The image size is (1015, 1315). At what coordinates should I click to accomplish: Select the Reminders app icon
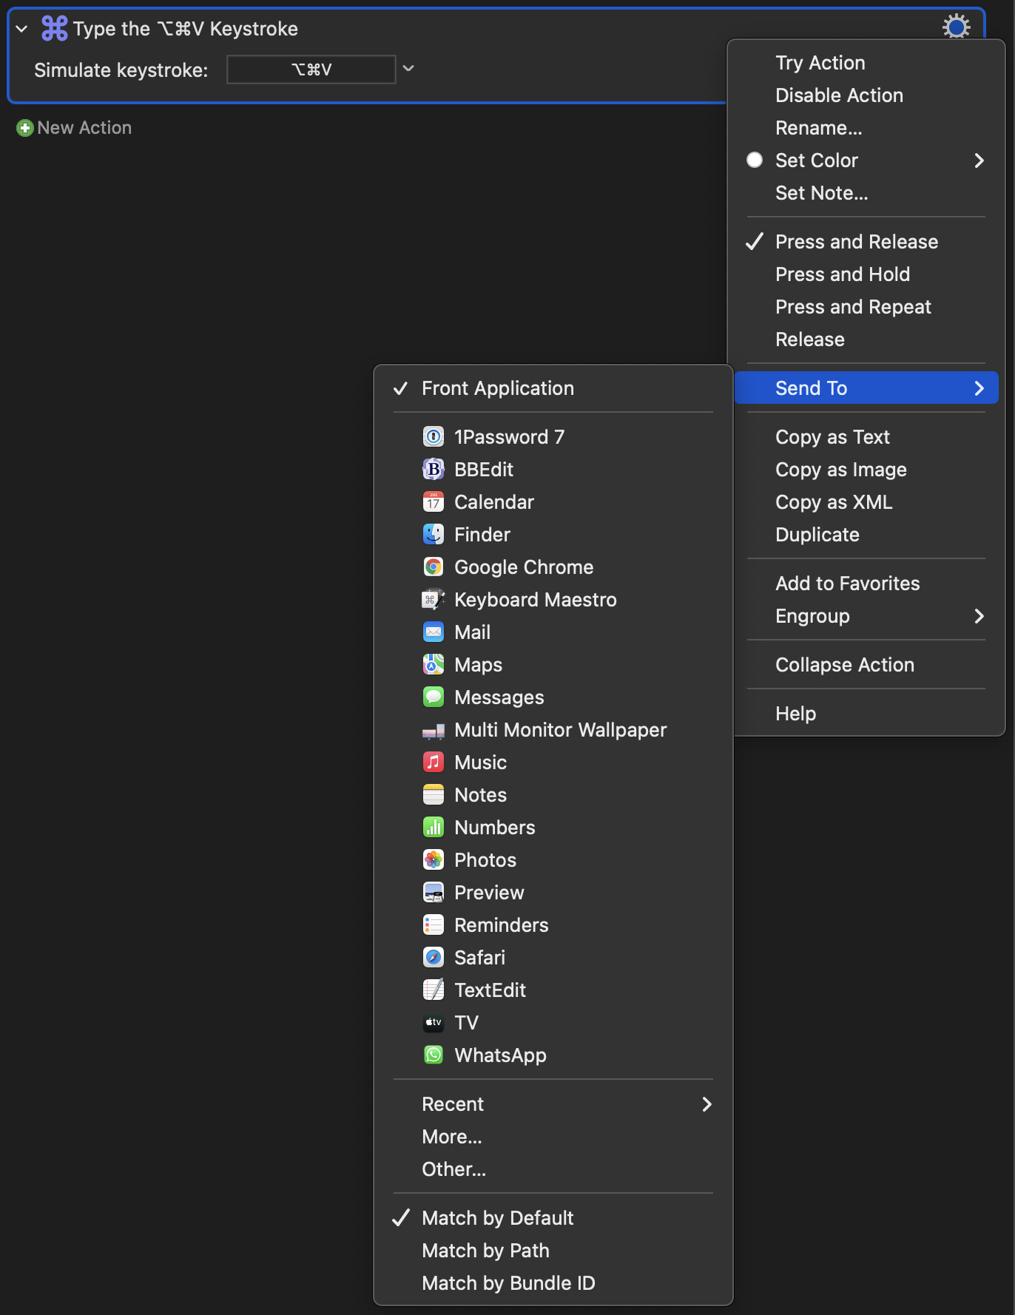pyautogui.click(x=434, y=924)
